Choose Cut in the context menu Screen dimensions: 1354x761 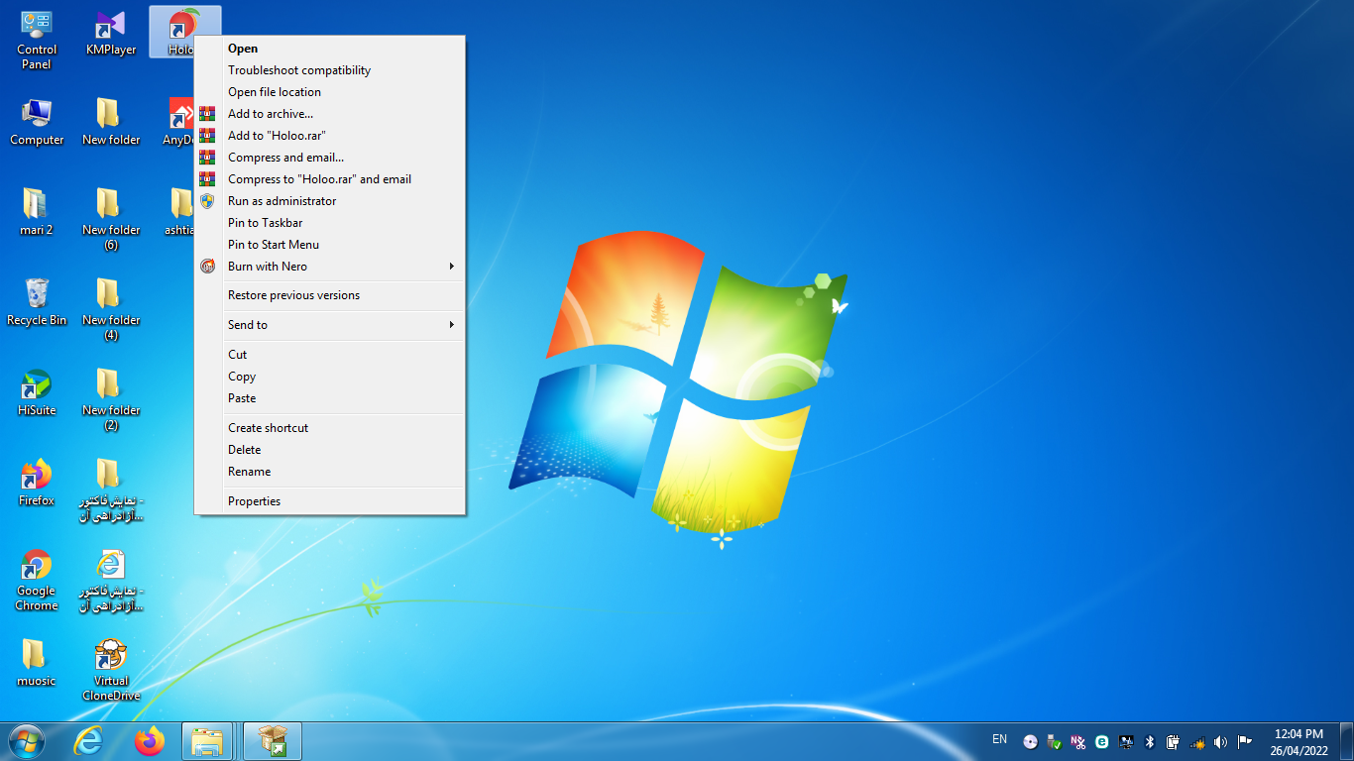(330, 355)
